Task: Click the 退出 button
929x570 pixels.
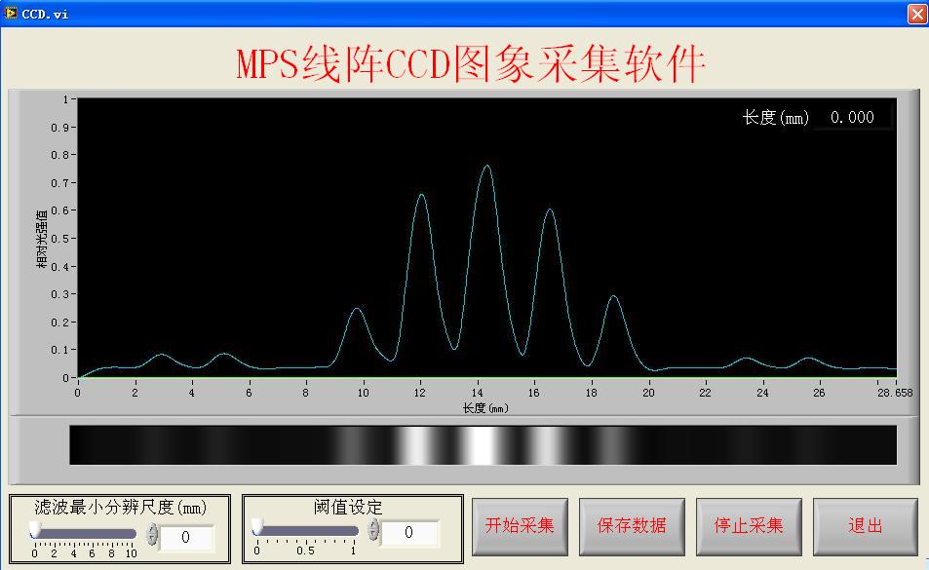Action: tap(865, 526)
